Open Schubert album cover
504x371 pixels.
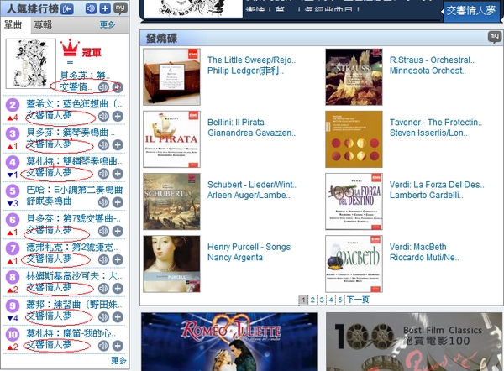[x=171, y=201]
